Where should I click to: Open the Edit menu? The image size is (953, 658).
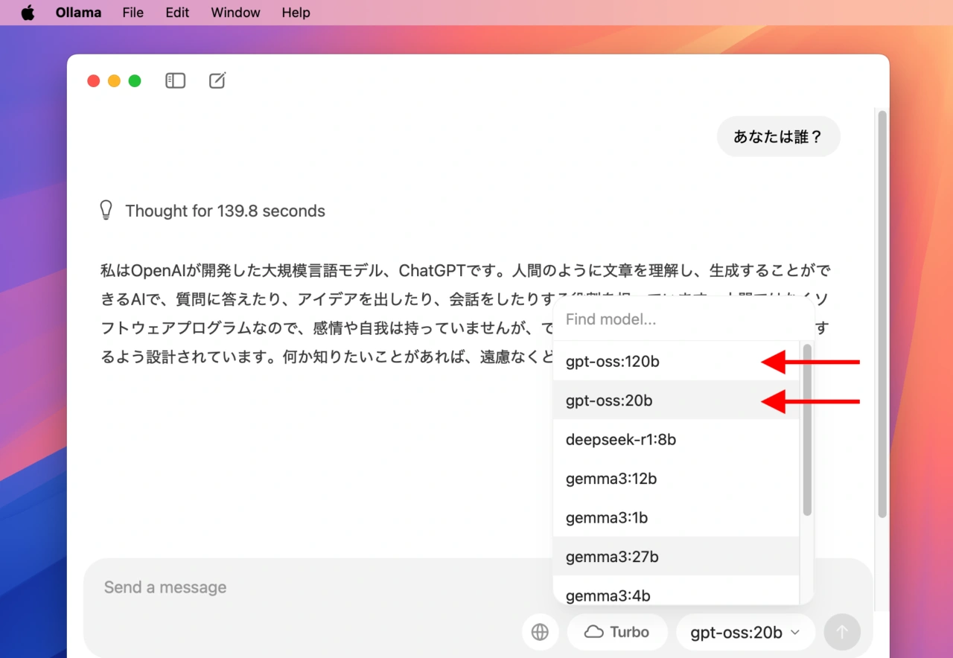(x=177, y=13)
